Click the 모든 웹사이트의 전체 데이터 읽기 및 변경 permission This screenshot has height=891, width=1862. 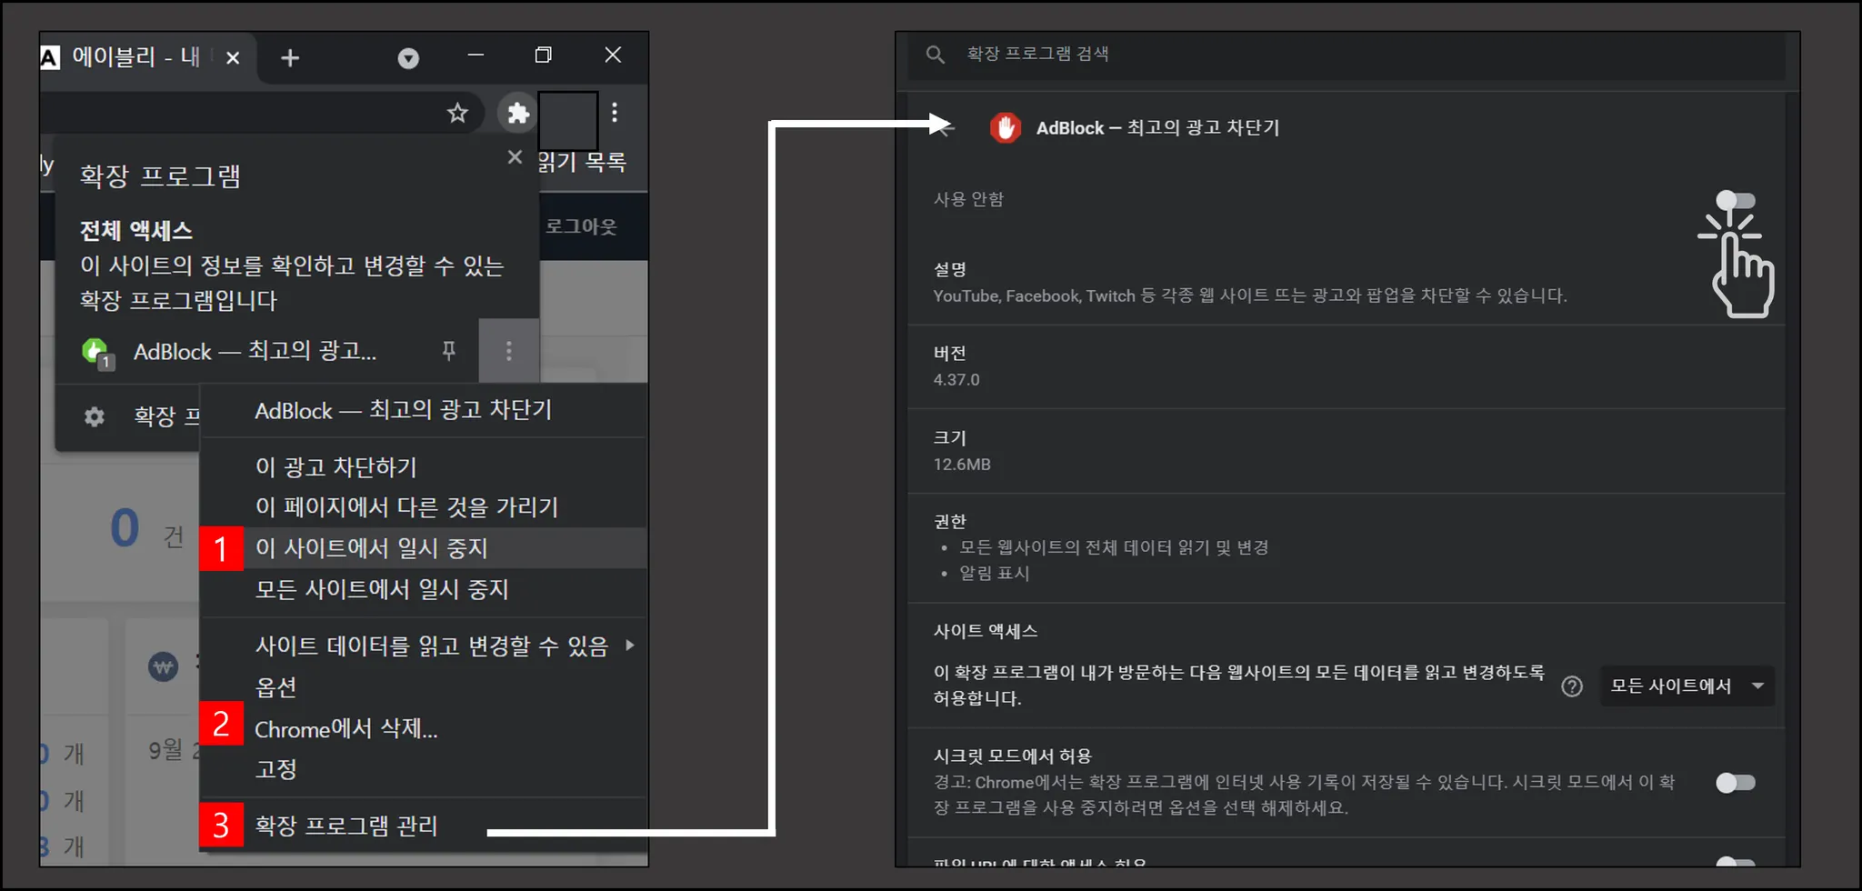(1114, 547)
